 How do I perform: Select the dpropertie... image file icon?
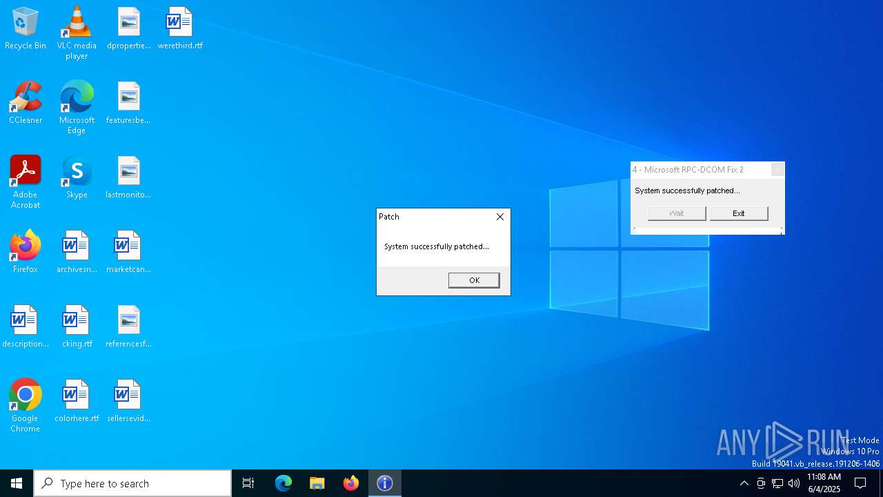tap(129, 29)
